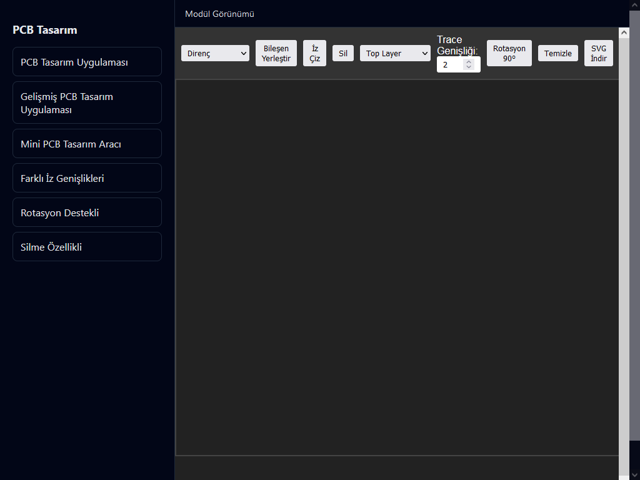Increase trace width with up stepper

point(469,62)
